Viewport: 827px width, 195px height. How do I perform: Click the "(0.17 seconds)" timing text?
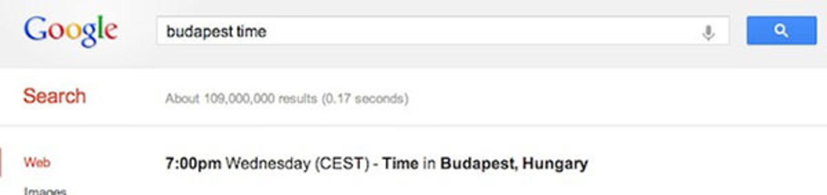(365, 99)
